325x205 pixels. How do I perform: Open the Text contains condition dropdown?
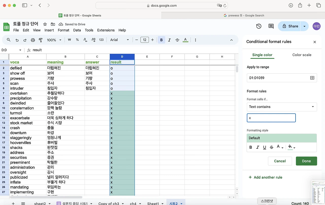pos(282,107)
